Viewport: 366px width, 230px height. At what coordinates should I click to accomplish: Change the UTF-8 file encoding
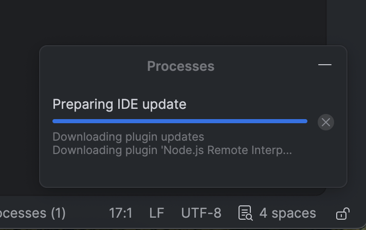click(201, 213)
